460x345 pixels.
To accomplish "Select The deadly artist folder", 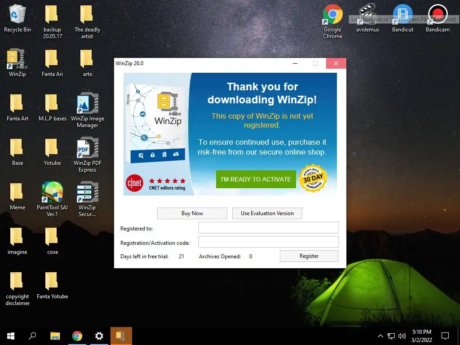I will 87,22.
